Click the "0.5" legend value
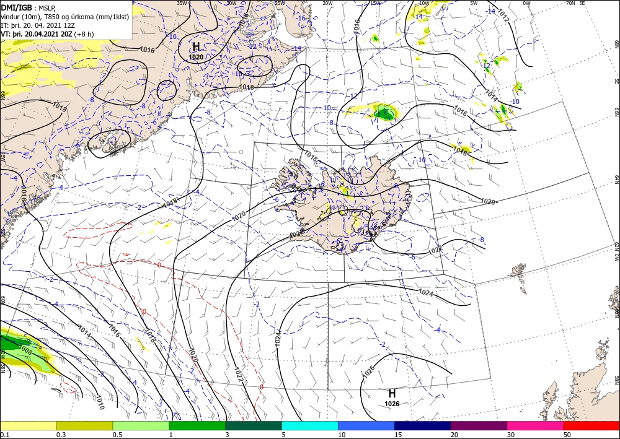The image size is (620, 439). pos(117,435)
